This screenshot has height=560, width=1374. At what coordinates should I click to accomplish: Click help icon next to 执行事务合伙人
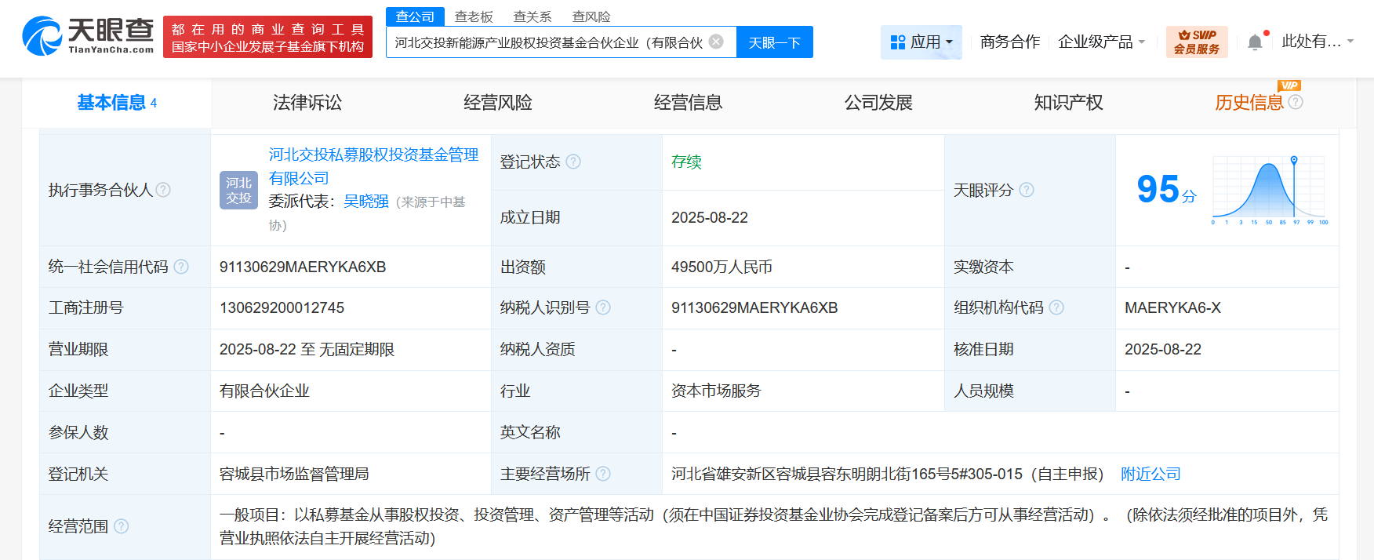pyautogui.click(x=163, y=190)
